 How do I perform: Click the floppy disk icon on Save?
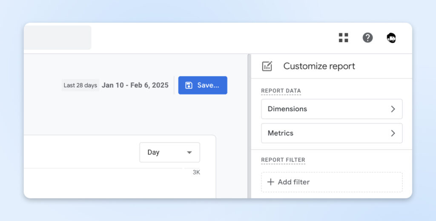coord(189,85)
